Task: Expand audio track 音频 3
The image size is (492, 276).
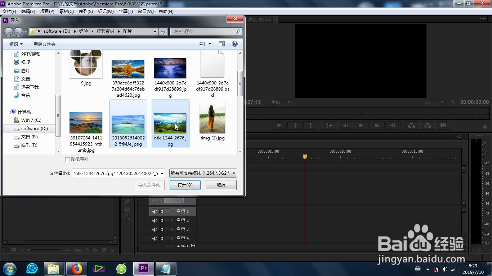Action: pos(173,229)
